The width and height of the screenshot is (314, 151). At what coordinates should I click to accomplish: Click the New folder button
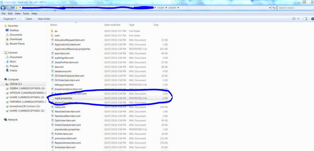[x=44, y=19]
